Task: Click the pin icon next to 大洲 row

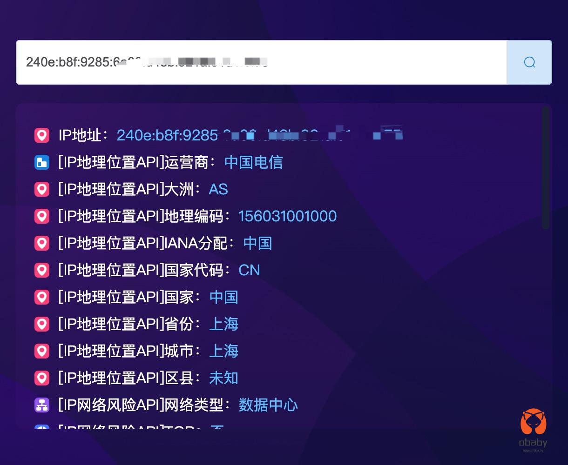Action: [x=42, y=189]
